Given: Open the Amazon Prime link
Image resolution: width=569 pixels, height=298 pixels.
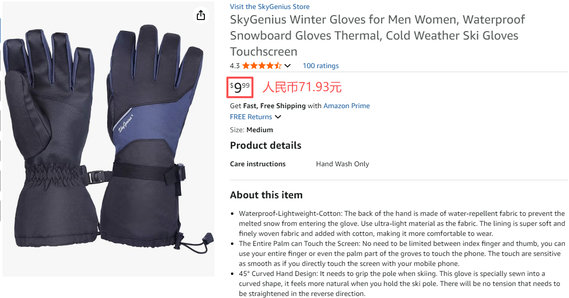Looking at the screenshot, I should pos(347,106).
